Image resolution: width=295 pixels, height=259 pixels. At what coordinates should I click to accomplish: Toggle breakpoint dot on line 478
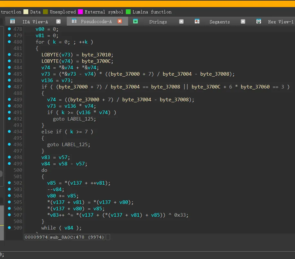(9, 29)
